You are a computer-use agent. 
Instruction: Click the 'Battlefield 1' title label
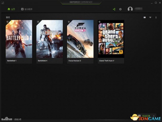[12, 61]
